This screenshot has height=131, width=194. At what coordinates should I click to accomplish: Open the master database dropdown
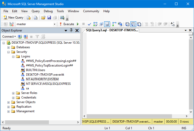(x=54, y=24)
